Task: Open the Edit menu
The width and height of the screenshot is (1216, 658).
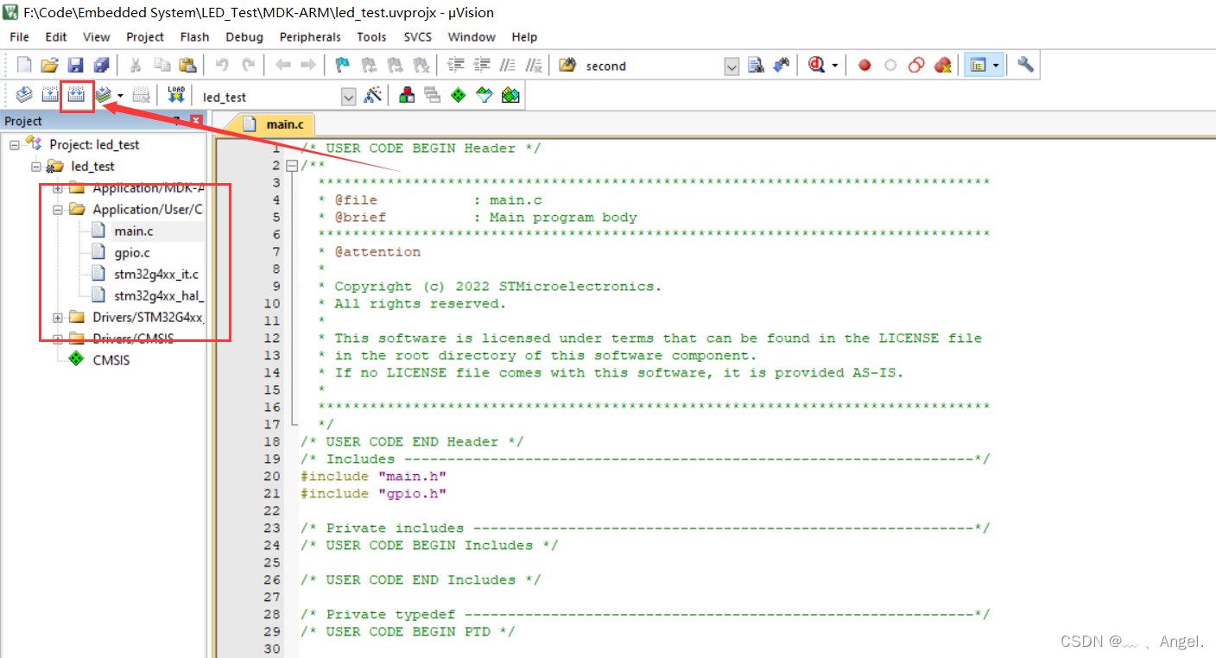Action: [56, 37]
